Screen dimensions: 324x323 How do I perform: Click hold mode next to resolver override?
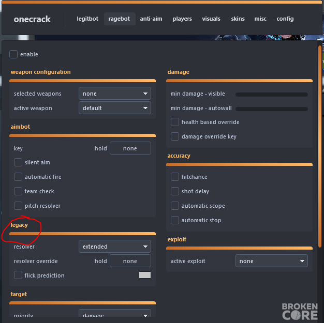point(101,261)
